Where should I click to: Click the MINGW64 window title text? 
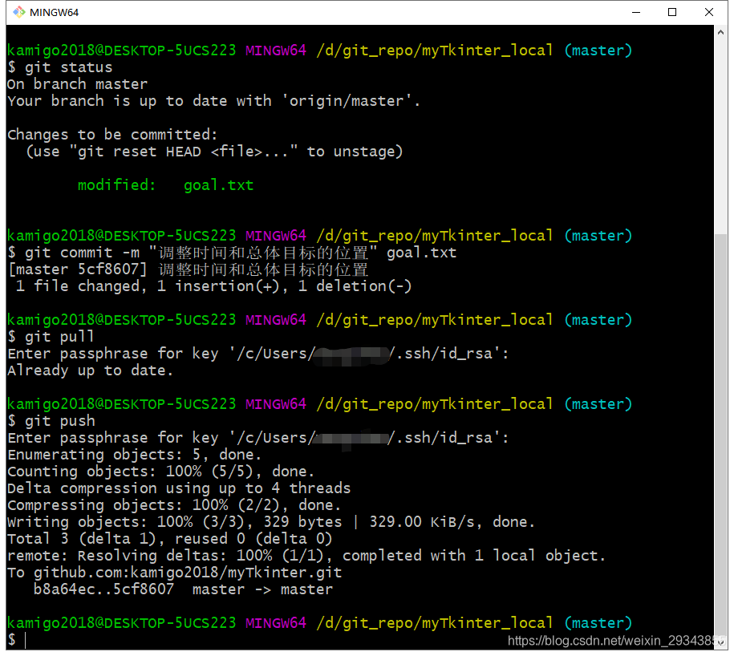(54, 13)
